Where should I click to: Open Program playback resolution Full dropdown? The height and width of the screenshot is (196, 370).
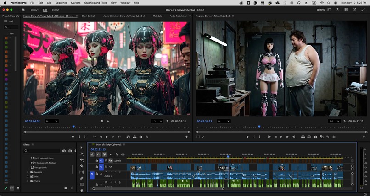[334, 121]
